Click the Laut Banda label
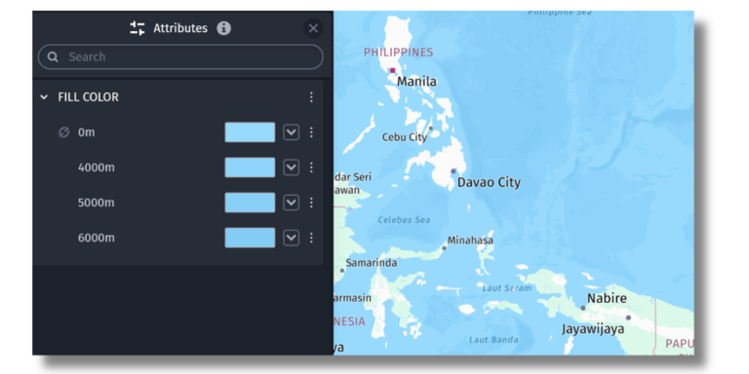Viewport: 749px width, 374px height. [x=493, y=340]
